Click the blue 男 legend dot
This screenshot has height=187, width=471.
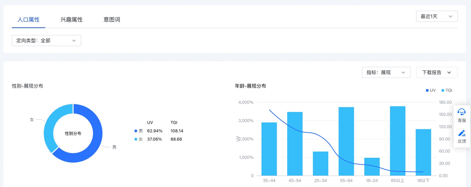point(136,131)
